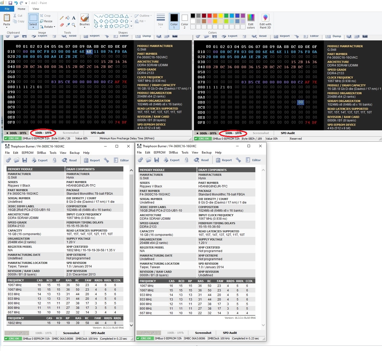
Task: Switch to the Home ribbon tab
Action: tap(21, 9)
